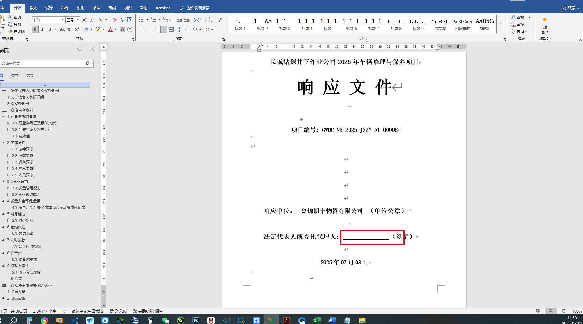583x324 pixels.
Task: Open Excel from the taskbar
Action: click(317, 320)
